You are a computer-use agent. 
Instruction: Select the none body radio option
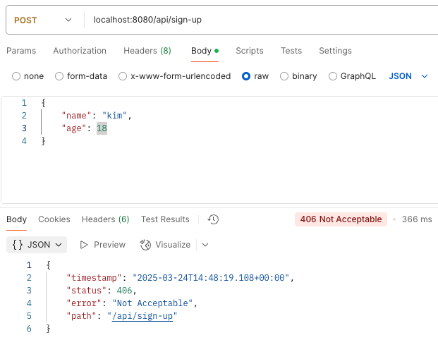coord(16,76)
